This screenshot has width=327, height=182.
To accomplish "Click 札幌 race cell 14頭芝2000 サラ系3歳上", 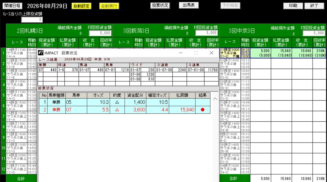I will 16,158.
